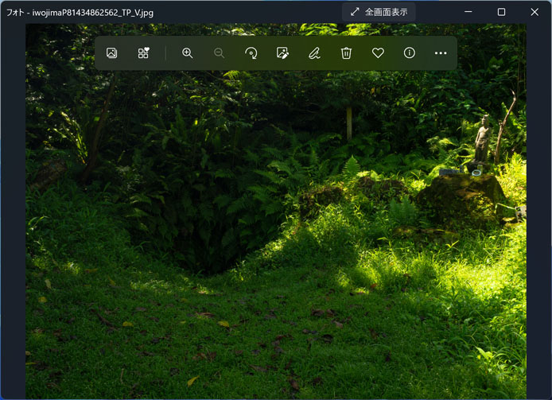The width and height of the screenshot is (552, 400).
Task: Add photo to favorites with heart
Action: 378,52
